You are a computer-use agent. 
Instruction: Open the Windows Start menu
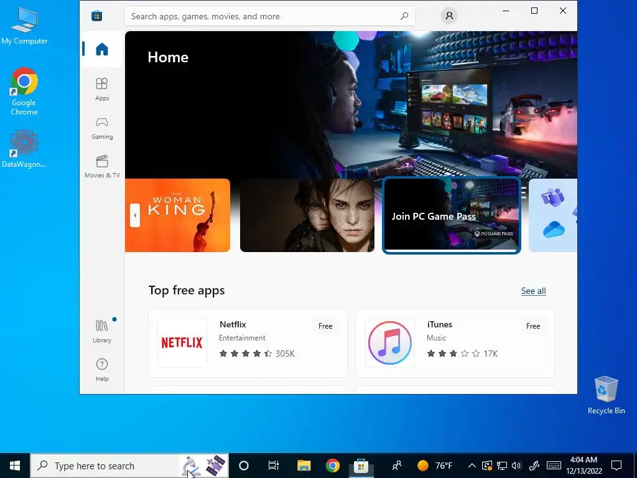(x=15, y=466)
